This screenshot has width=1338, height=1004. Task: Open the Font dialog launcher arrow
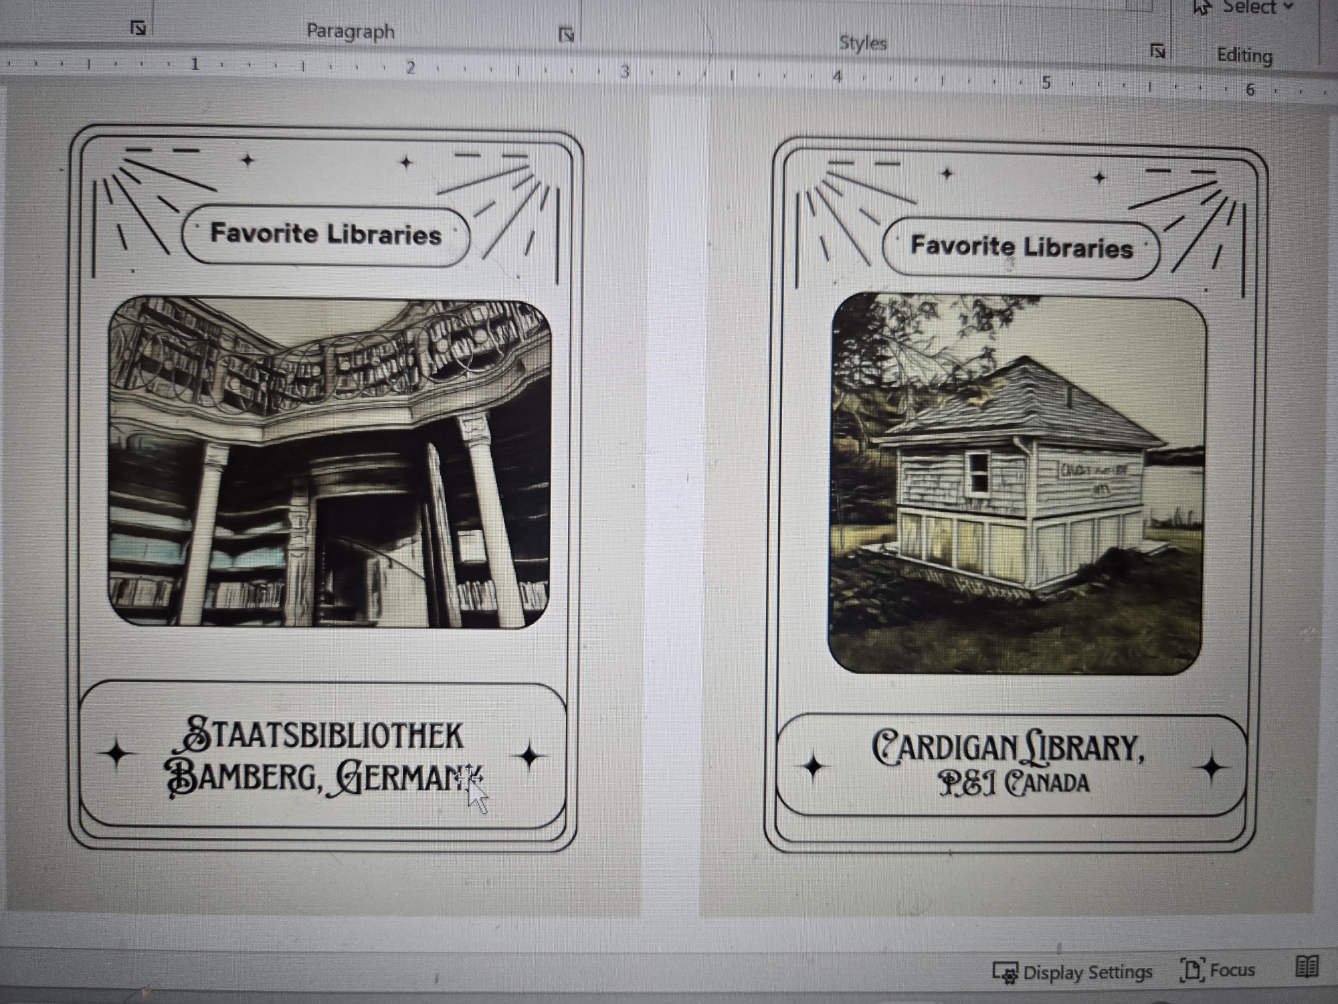138,28
